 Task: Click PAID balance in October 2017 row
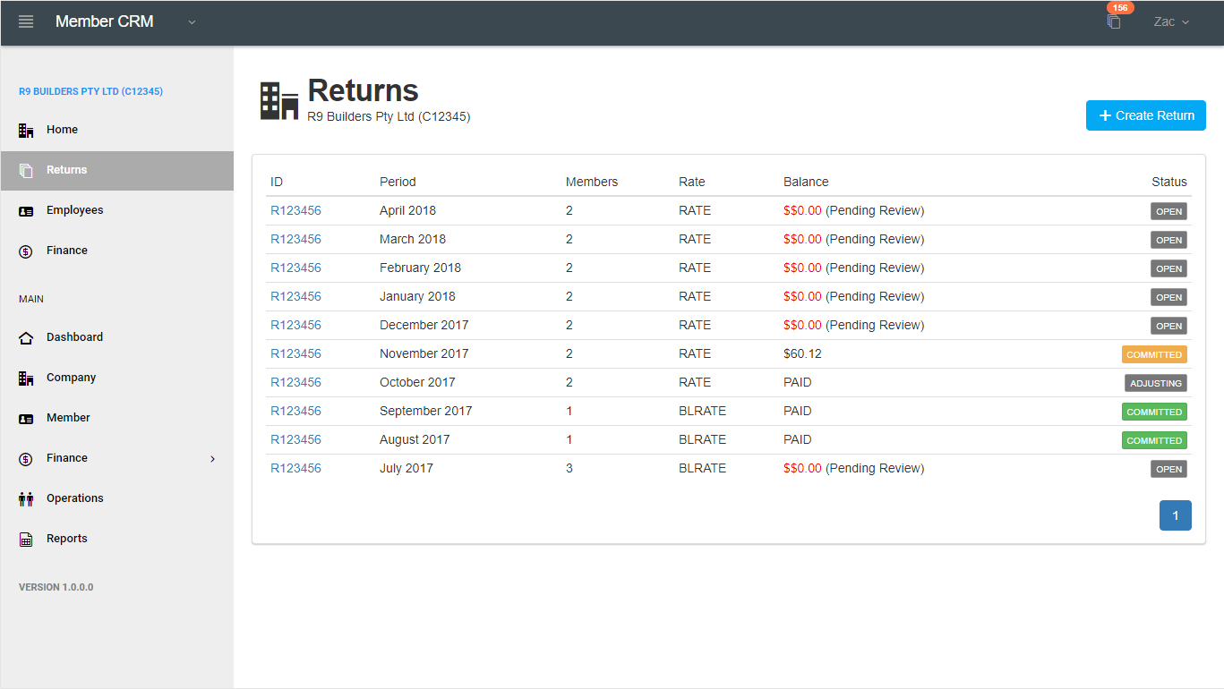[x=798, y=382]
